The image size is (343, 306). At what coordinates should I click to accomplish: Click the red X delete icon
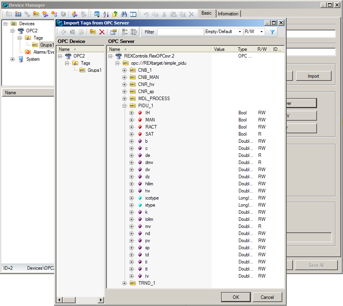click(x=102, y=32)
